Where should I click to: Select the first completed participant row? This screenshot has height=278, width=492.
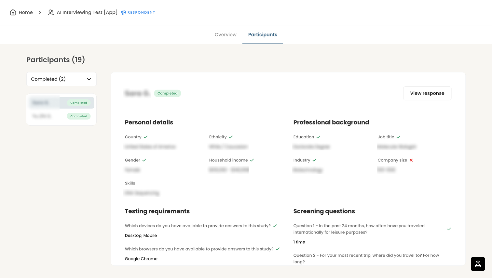tap(61, 103)
